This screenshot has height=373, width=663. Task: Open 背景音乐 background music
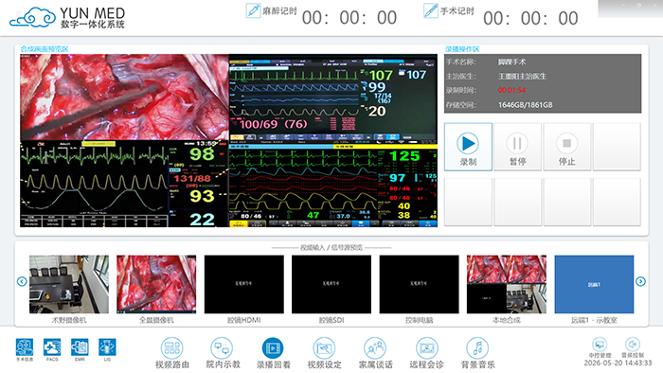pos(477,353)
